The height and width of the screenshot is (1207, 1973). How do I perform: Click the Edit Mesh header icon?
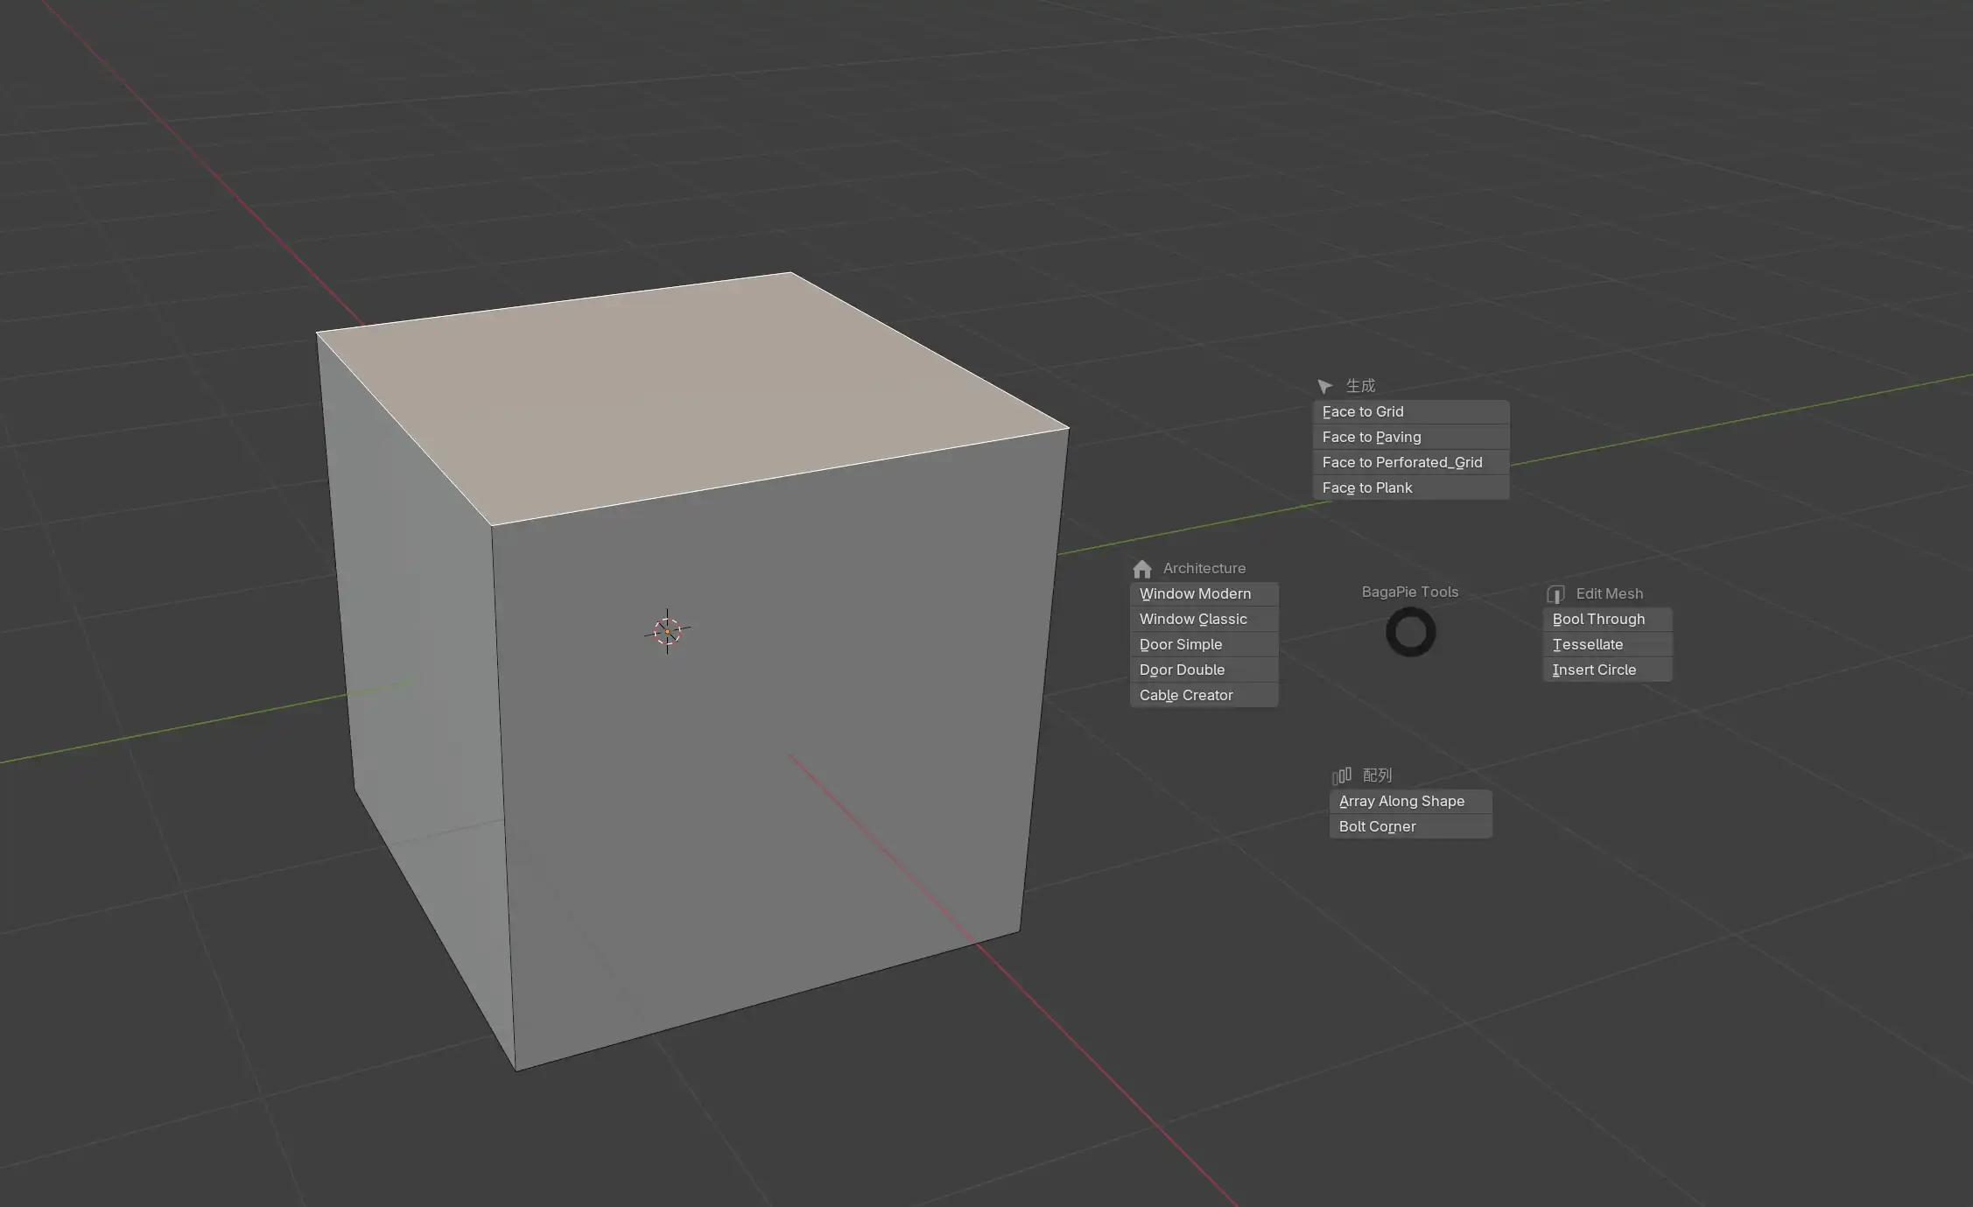click(x=1555, y=594)
